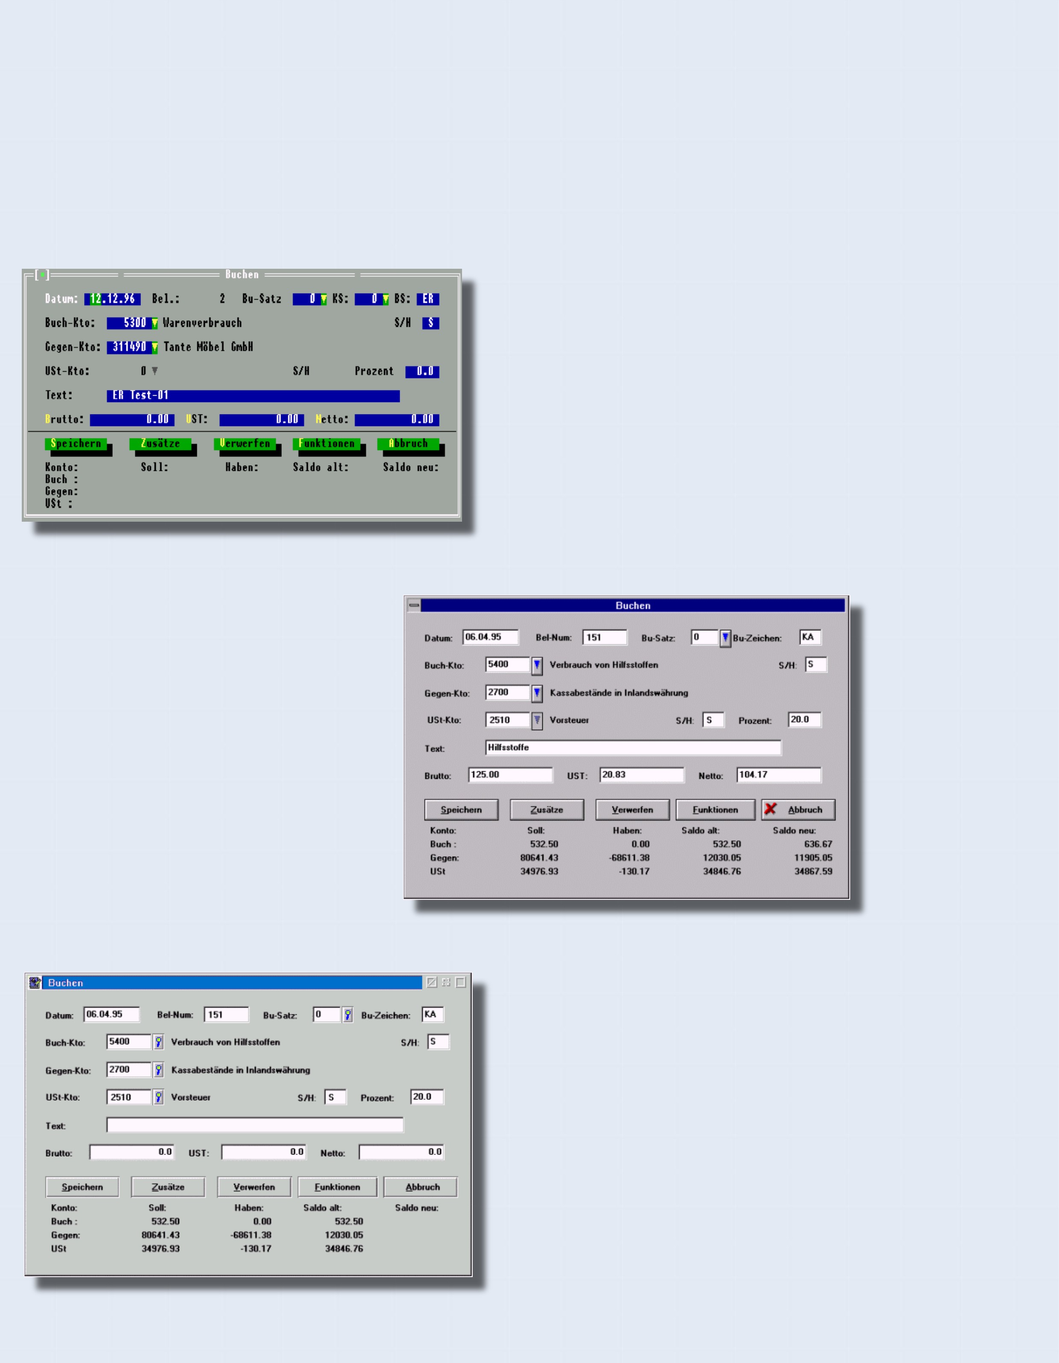Click the system menu icon in the bright-blue-titled Buchen window
1059x1363 pixels.
(x=35, y=983)
